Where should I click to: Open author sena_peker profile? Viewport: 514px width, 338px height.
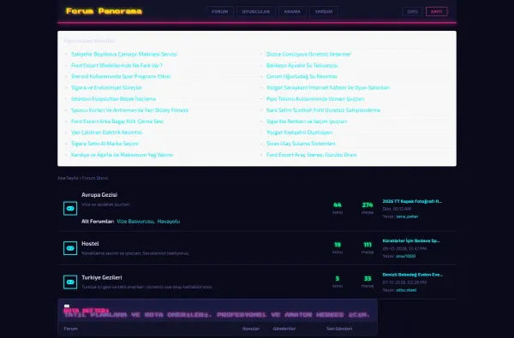[x=407, y=216]
